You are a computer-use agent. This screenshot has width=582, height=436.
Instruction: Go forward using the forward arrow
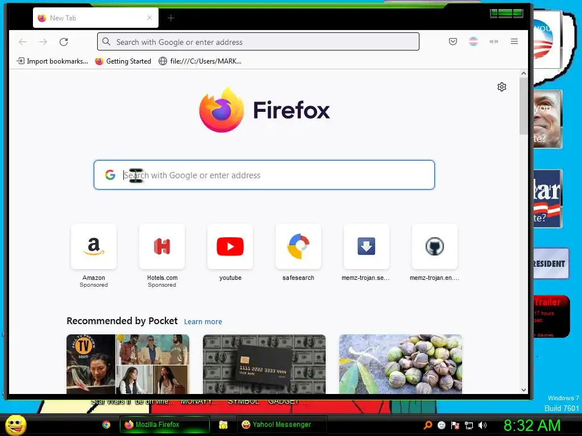pos(43,41)
